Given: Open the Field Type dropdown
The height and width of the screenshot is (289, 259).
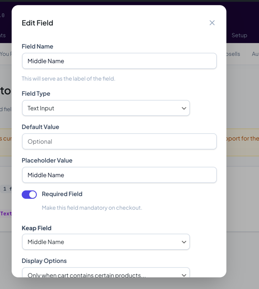Looking at the screenshot, I should 106,108.
